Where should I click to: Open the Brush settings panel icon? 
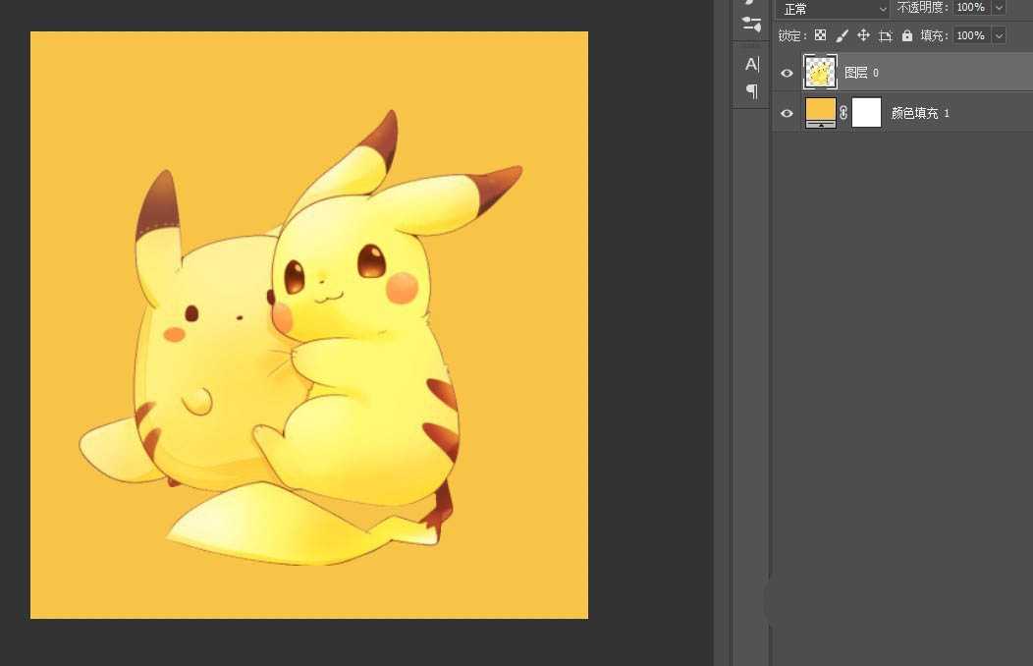pos(751,23)
